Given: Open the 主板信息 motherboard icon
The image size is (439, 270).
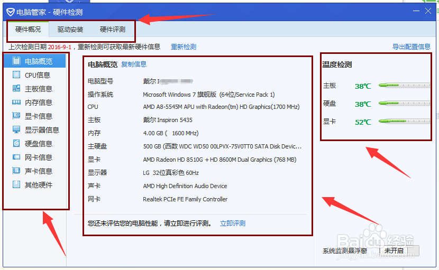Looking at the screenshot, I should tap(16, 88).
